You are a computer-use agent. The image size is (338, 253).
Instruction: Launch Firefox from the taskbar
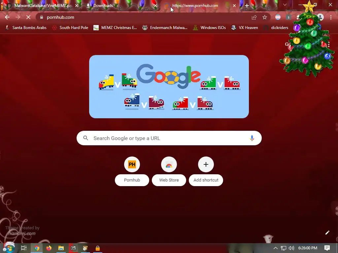tap(49, 248)
